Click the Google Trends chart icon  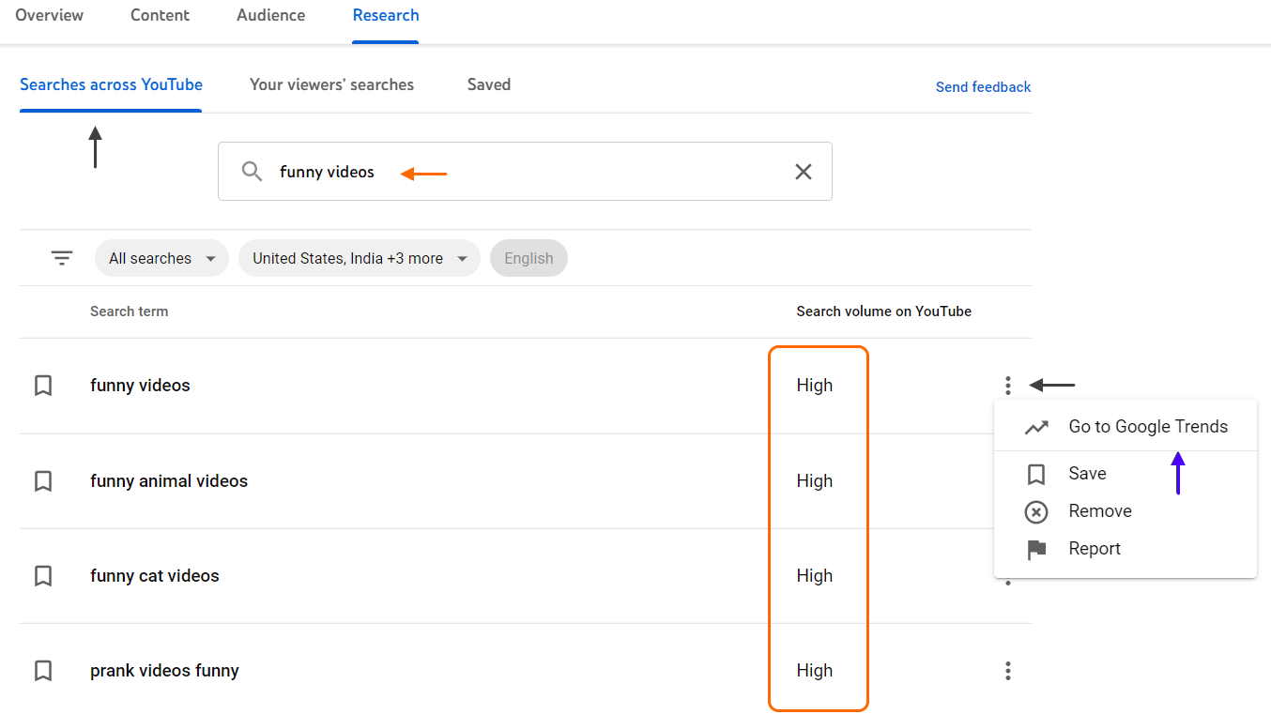pos(1036,428)
